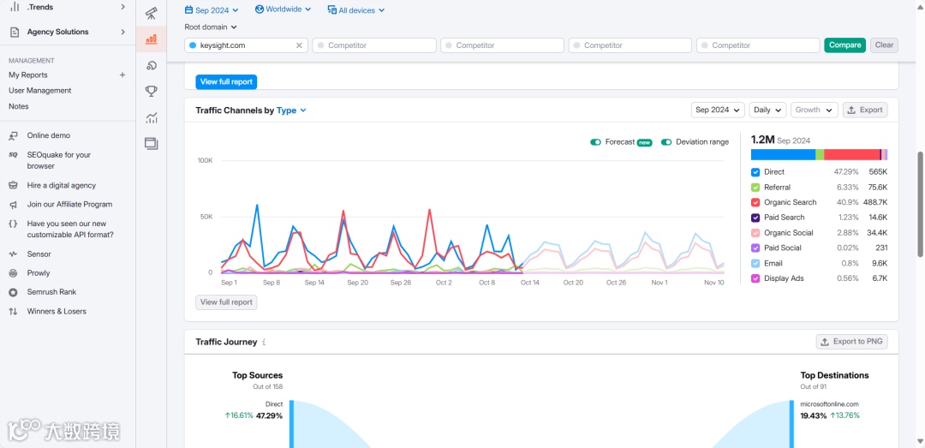Uncheck the Organic Social checkbox
This screenshot has width=925, height=448.
[x=755, y=233]
